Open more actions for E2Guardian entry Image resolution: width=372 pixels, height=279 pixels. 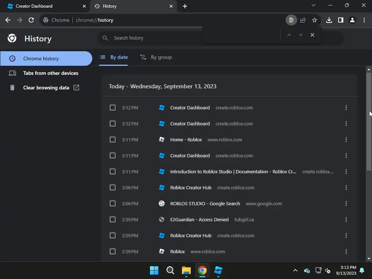(x=346, y=219)
